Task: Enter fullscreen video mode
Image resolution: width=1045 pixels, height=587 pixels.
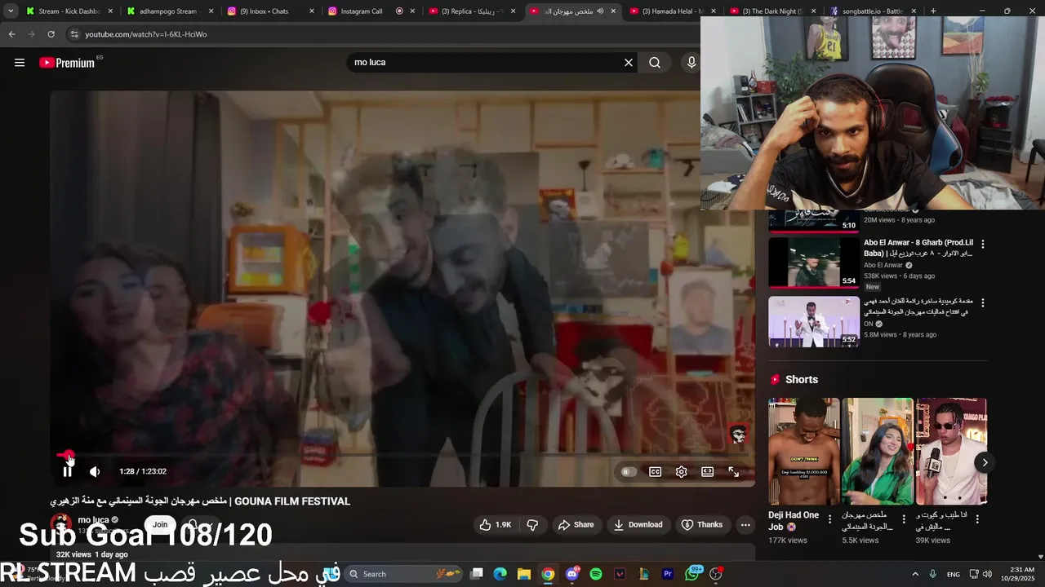Action: click(x=733, y=471)
